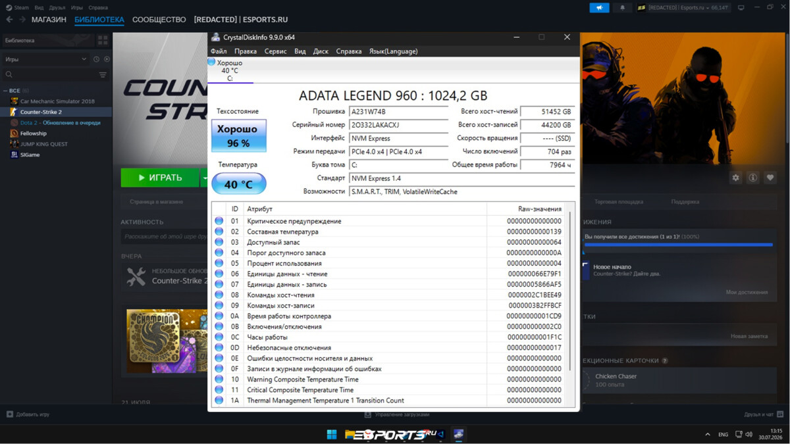
Task: Click the Атрибут column header
Action: coord(365,209)
